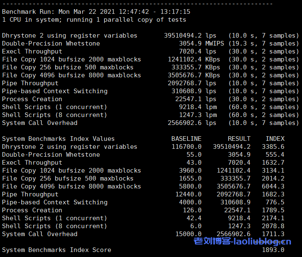Click the RESULT column header
This screenshot has width=302, height=257.
239,139
